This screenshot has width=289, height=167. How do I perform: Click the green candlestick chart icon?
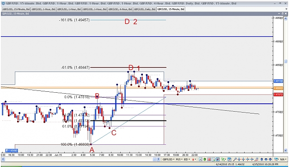[204, 159]
